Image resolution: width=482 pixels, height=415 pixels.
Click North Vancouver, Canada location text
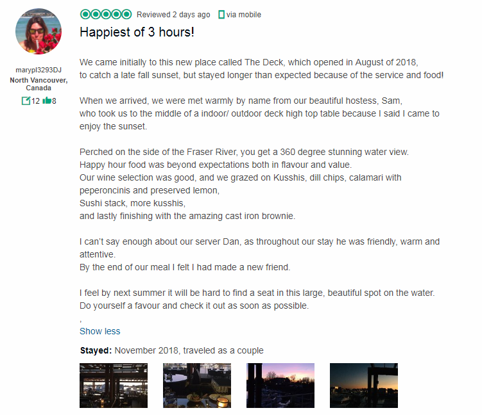pyautogui.click(x=39, y=84)
